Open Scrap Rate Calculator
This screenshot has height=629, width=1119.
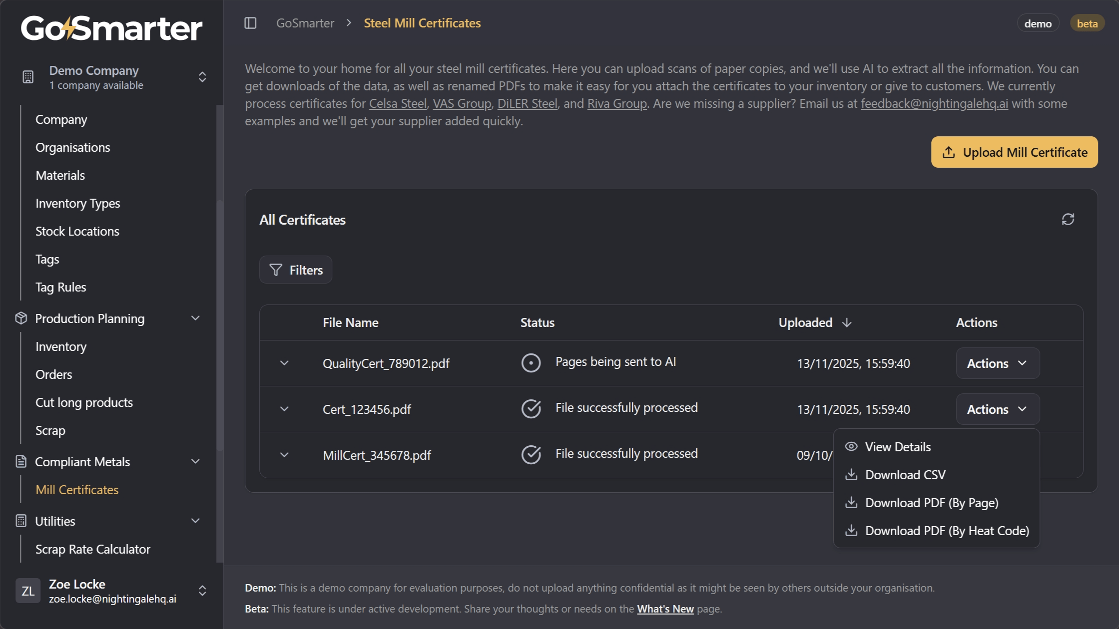coord(93,549)
